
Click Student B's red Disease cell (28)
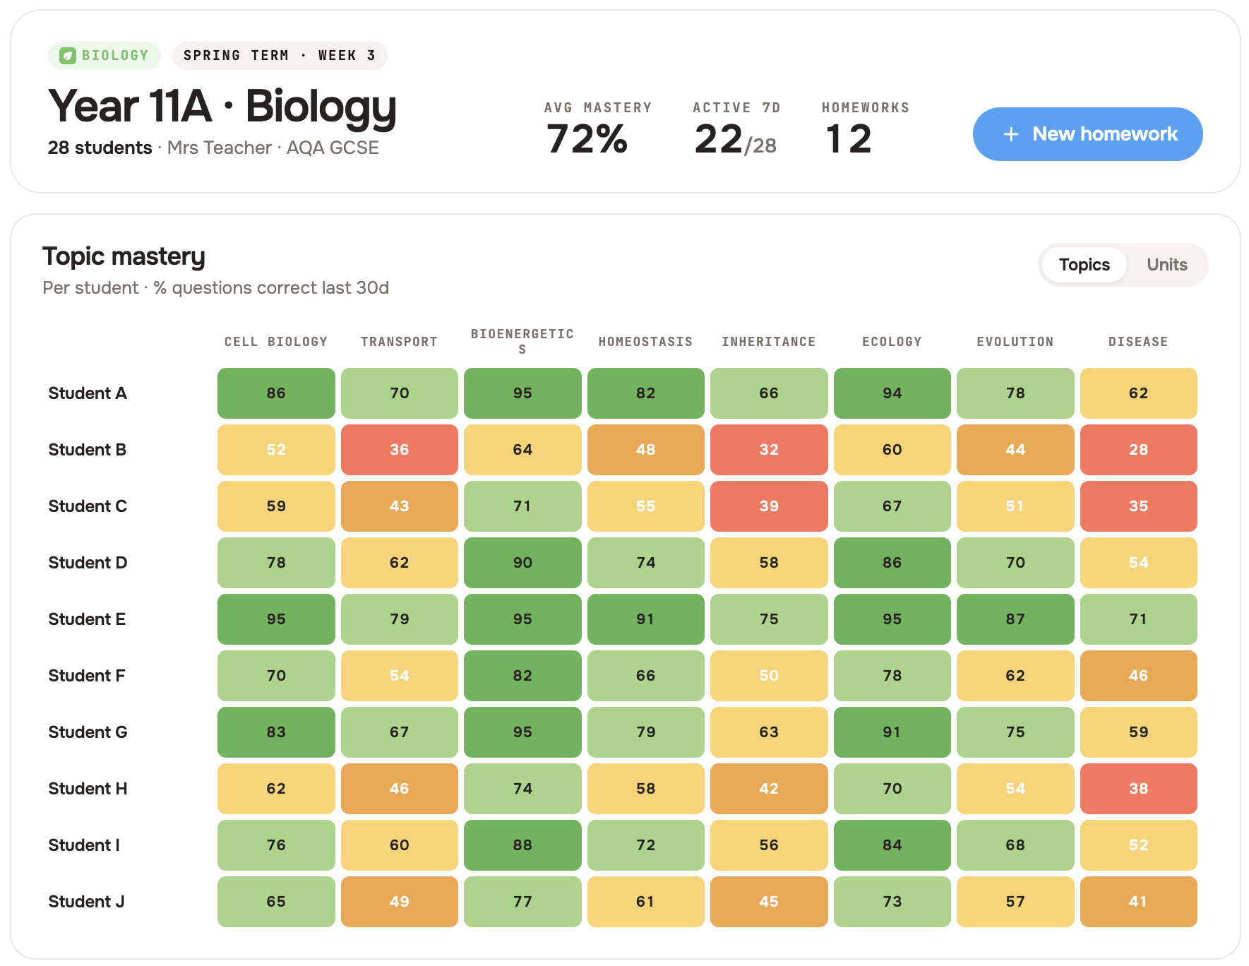coord(1138,450)
